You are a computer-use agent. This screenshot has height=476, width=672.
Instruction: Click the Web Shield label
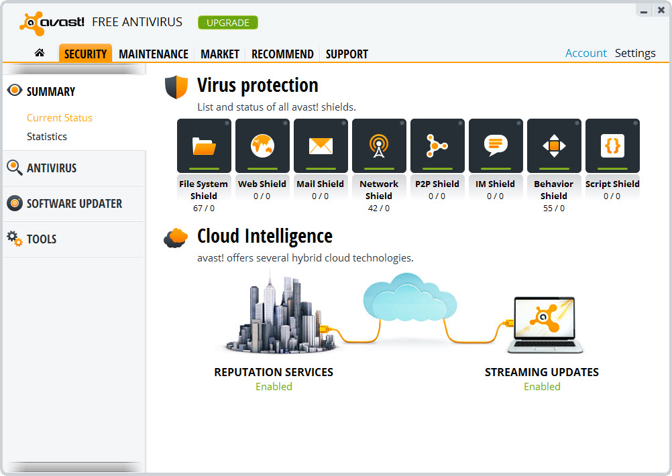(x=262, y=184)
